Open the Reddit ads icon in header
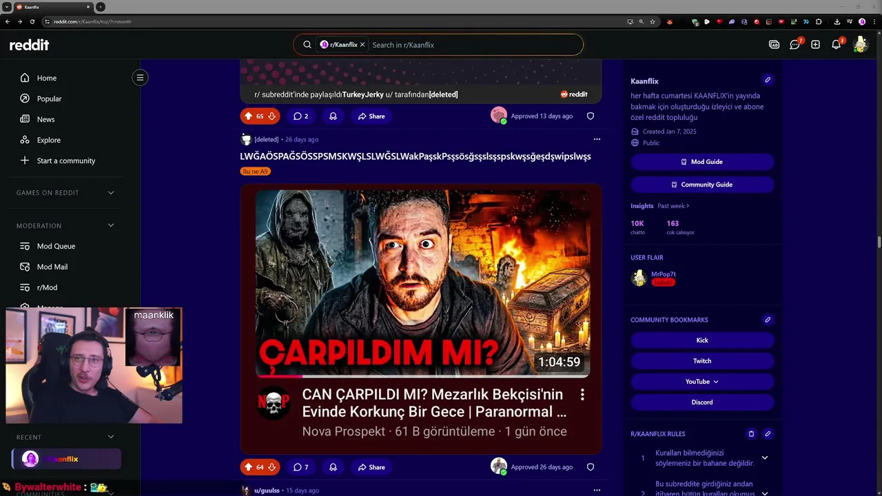Viewport: 882px width, 496px height. 774,45
